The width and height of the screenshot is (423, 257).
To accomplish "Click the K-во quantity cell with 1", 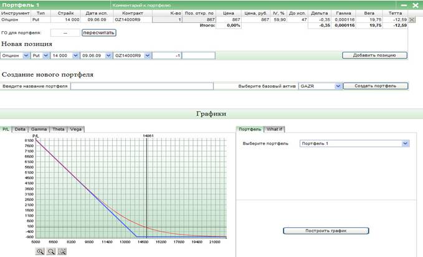I will (167, 20).
